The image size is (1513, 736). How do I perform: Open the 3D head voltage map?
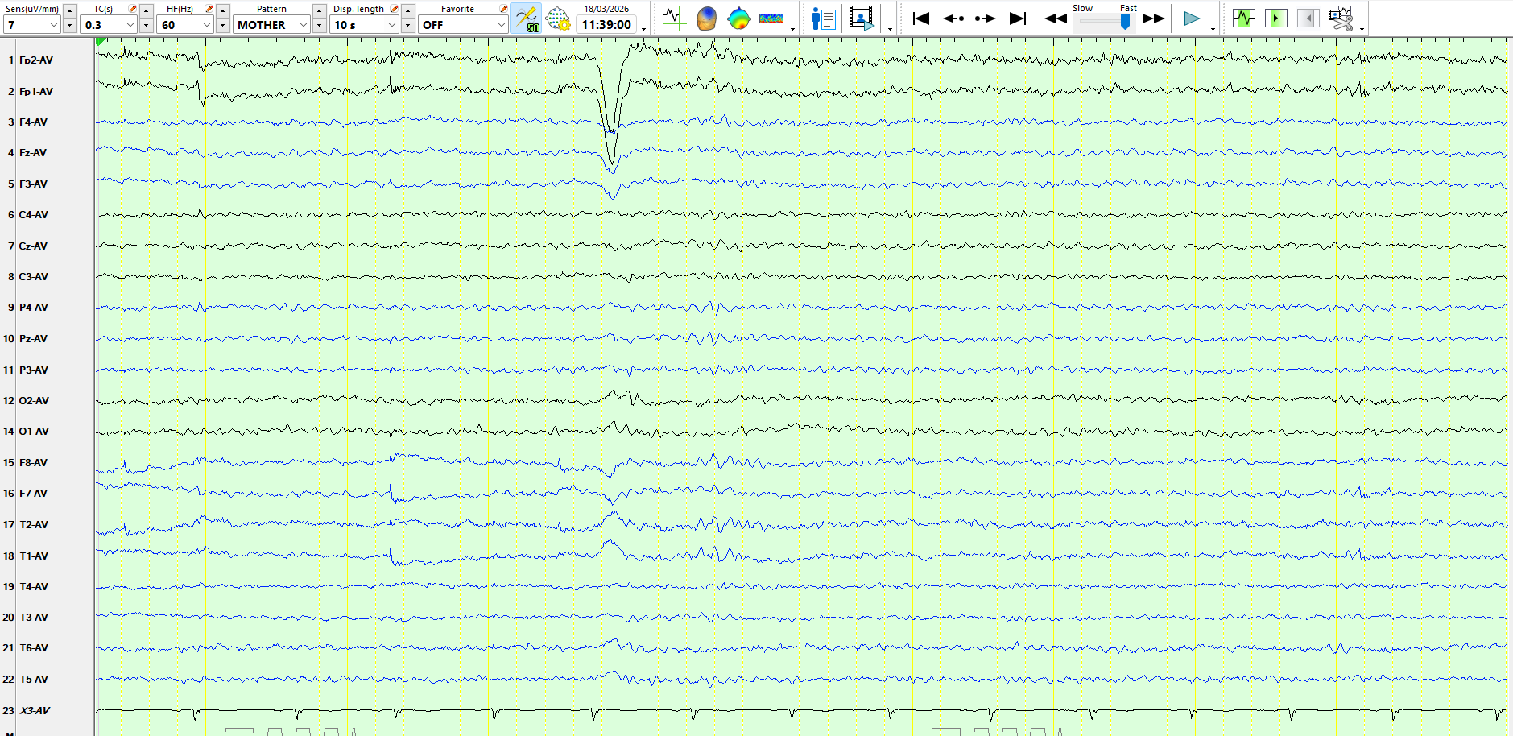coord(706,19)
